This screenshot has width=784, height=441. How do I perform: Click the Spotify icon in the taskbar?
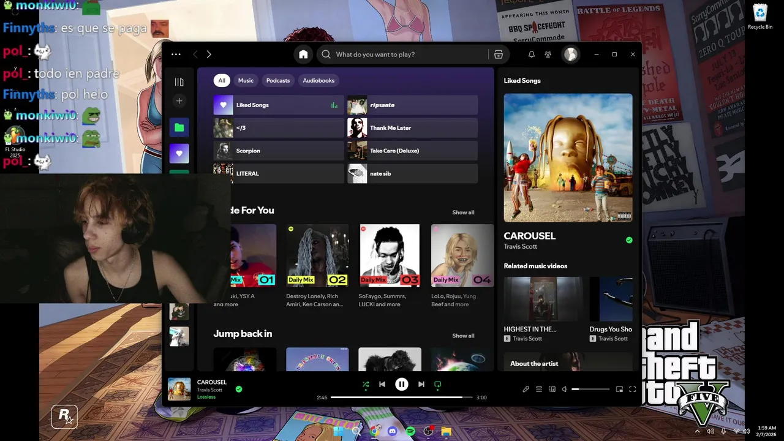[410, 431]
